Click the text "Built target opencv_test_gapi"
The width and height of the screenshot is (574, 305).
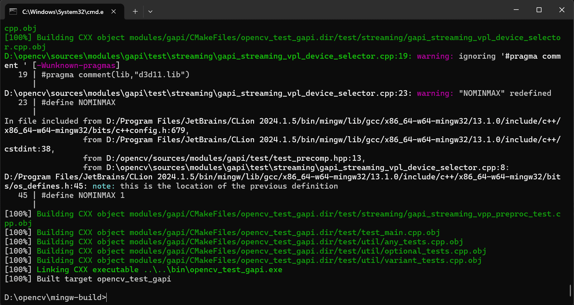[104, 279]
